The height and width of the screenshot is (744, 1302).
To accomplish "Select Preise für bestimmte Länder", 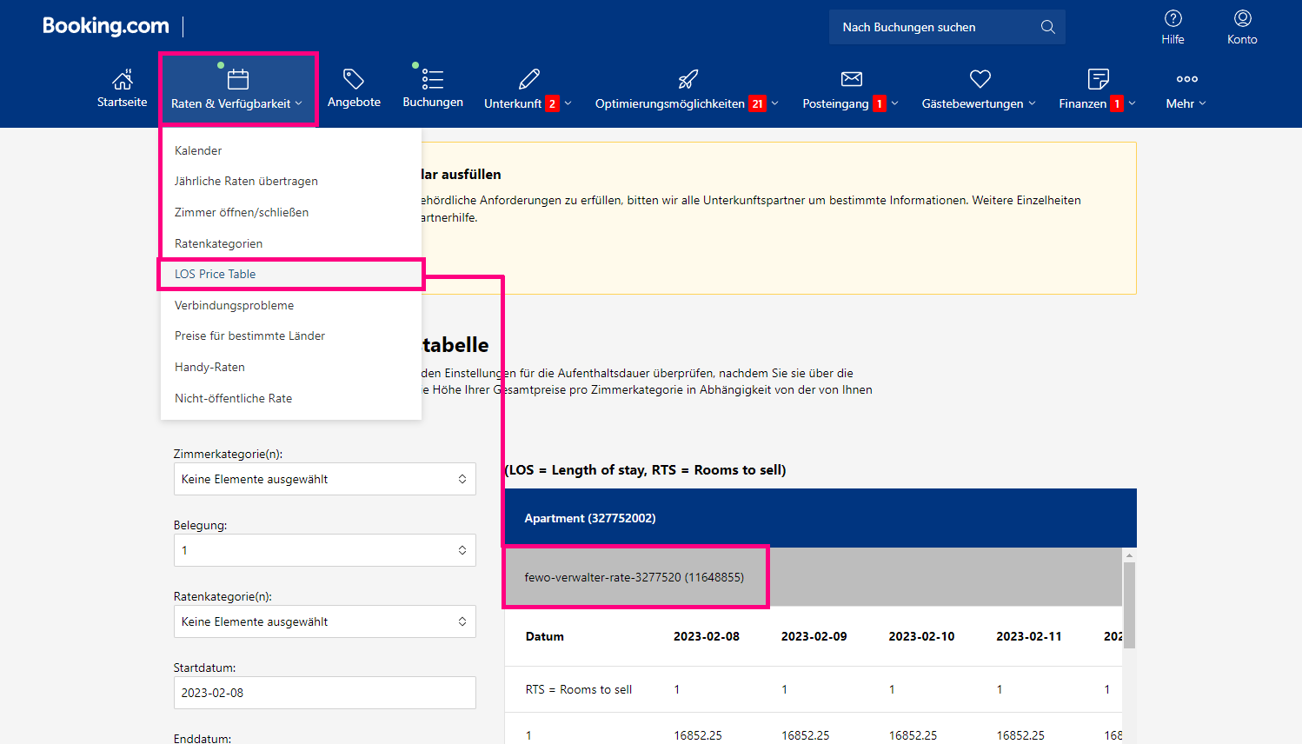I will tap(249, 335).
